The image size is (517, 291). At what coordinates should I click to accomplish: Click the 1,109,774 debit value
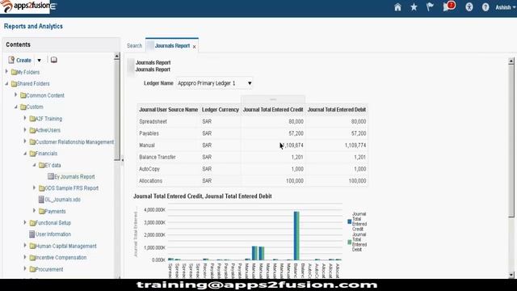pyautogui.click(x=355, y=145)
